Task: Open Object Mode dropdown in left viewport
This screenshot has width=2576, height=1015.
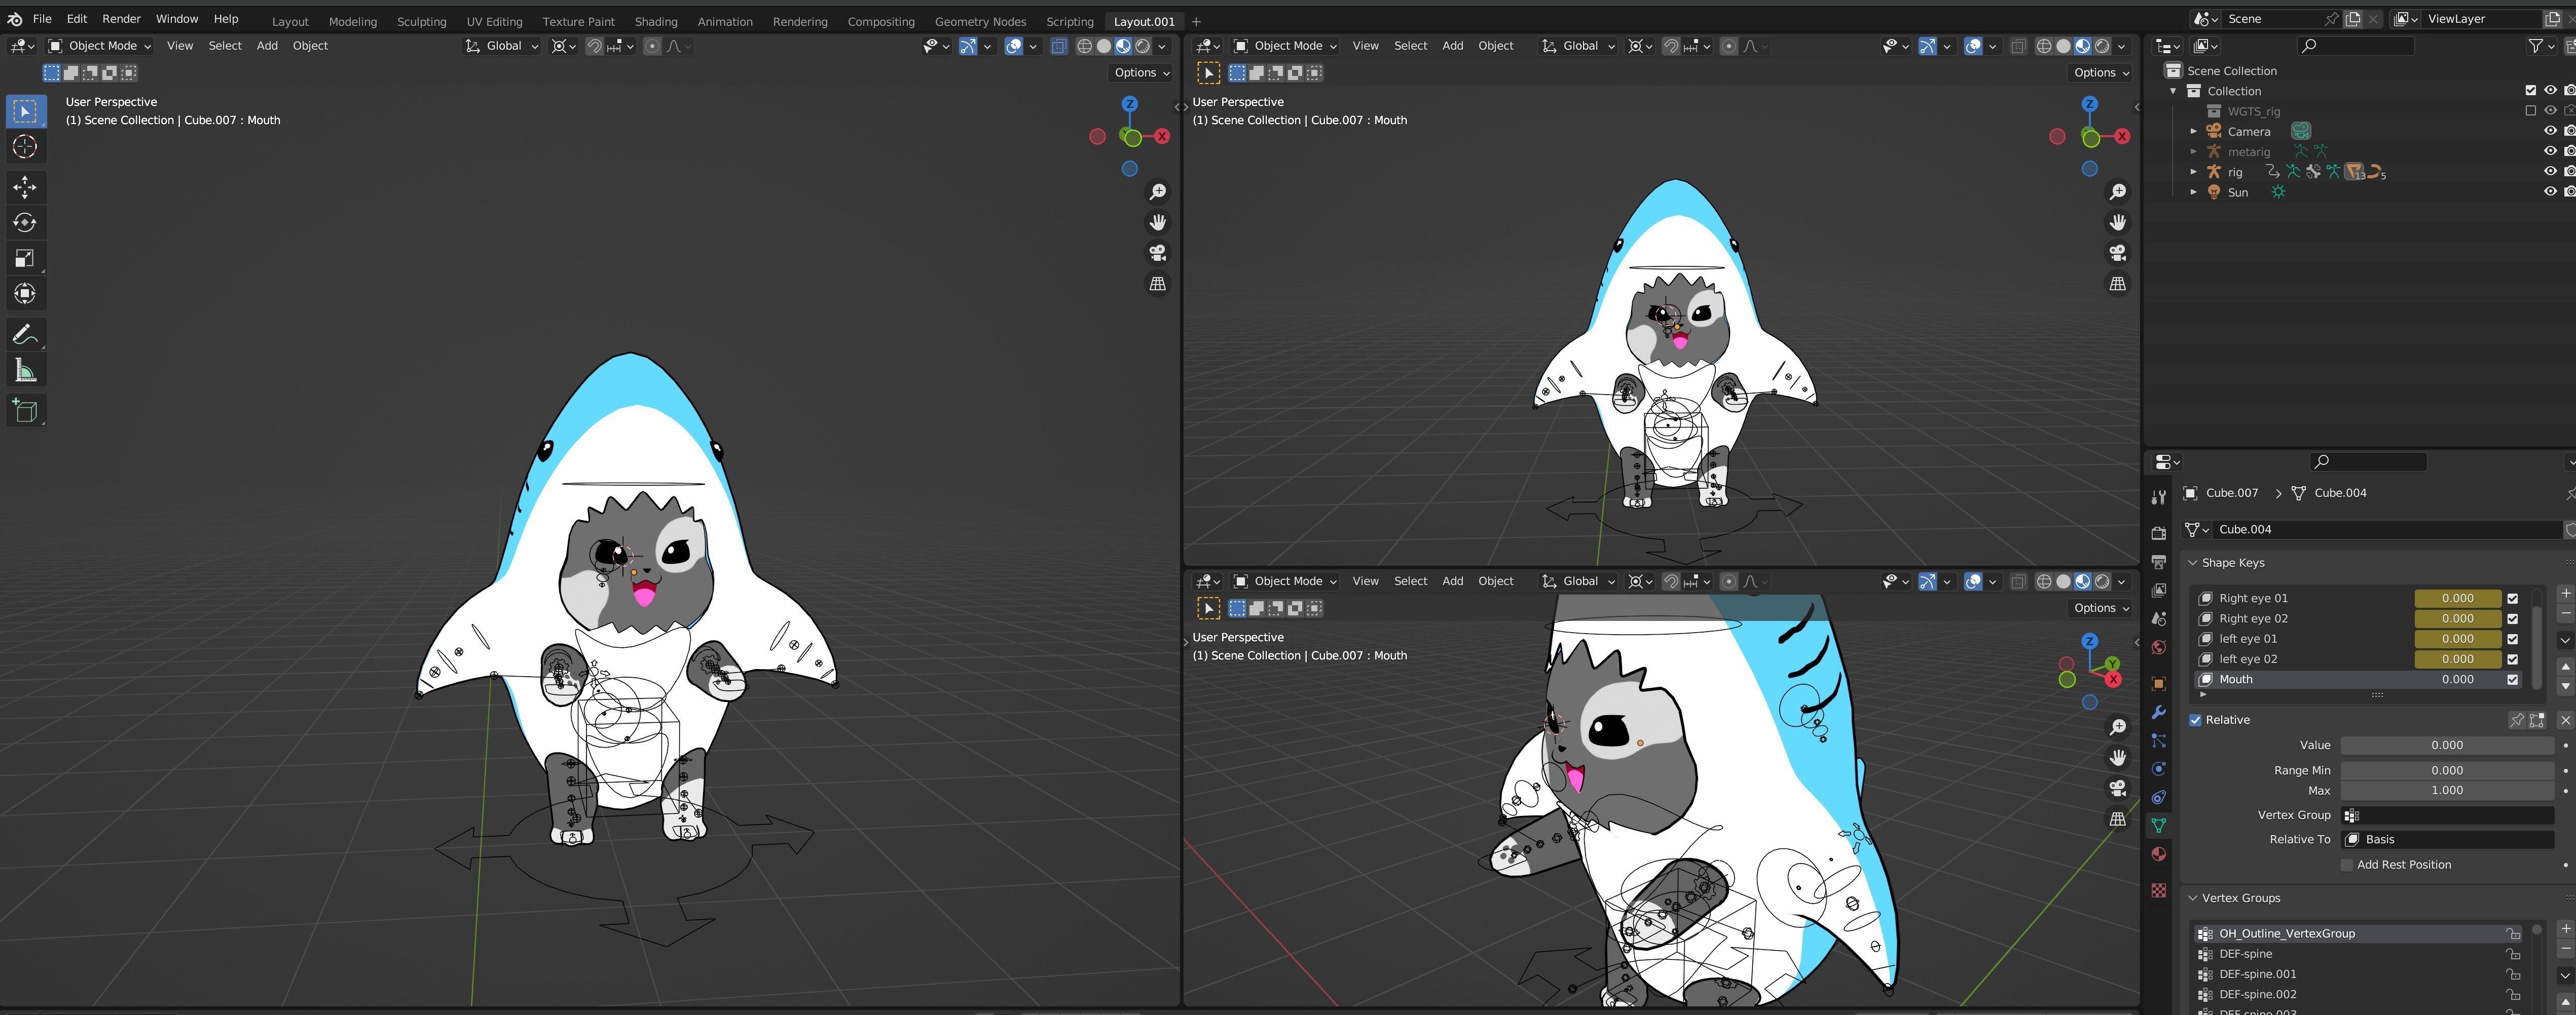Action: 100,46
